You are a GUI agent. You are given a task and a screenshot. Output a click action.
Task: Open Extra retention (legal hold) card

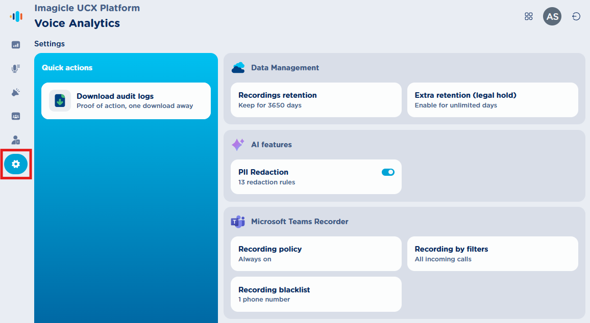pyautogui.click(x=493, y=100)
